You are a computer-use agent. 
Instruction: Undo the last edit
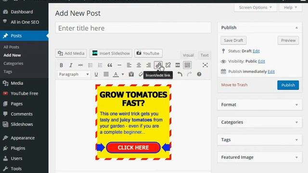tap(180, 74)
